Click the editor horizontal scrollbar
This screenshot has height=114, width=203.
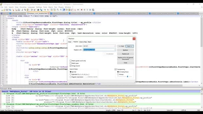tap(100, 85)
